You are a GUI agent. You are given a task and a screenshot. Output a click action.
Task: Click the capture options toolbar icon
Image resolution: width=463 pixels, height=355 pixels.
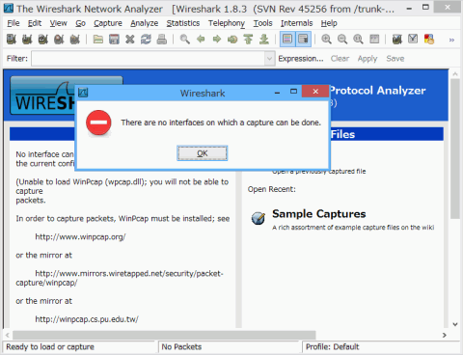tap(27, 40)
